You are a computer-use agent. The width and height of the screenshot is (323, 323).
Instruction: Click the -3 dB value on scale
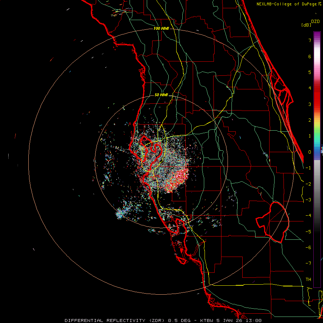pos(308,200)
